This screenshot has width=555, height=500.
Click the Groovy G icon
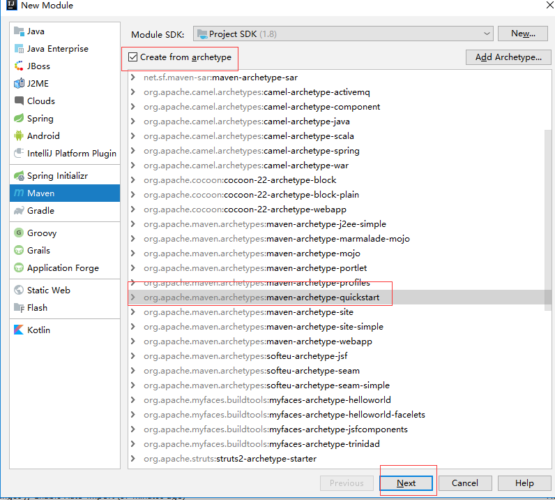click(x=19, y=233)
